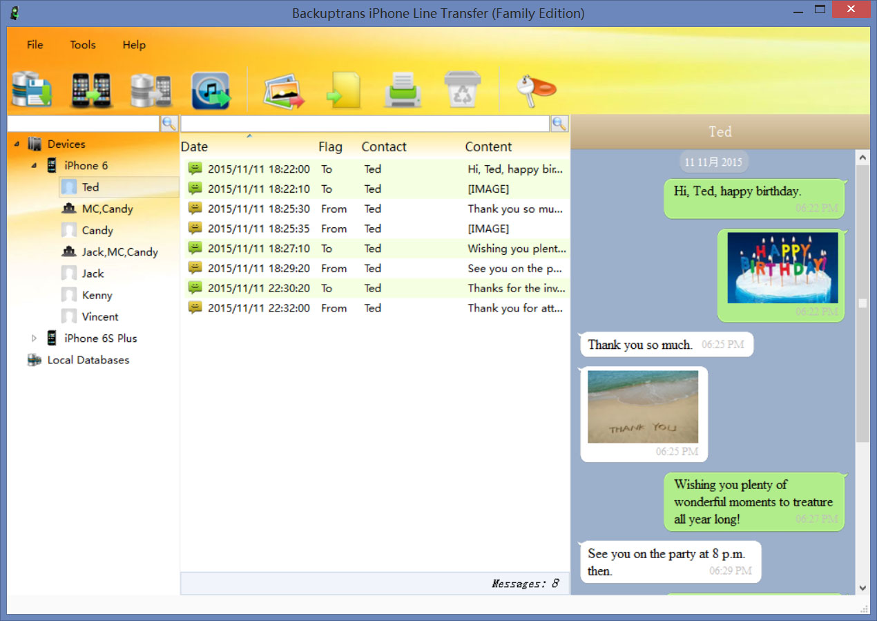This screenshot has height=621, width=877.
Task: Sort messages by the Date column header
Action: pos(194,146)
